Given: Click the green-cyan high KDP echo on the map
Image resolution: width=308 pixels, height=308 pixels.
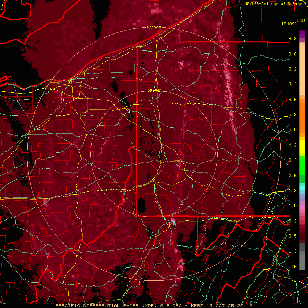Looking at the screenshot, I should pyautogui.click(x=174, y=223).
